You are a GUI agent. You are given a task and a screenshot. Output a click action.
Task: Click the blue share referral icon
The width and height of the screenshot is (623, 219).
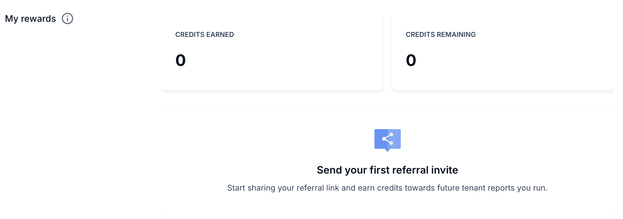387,139
